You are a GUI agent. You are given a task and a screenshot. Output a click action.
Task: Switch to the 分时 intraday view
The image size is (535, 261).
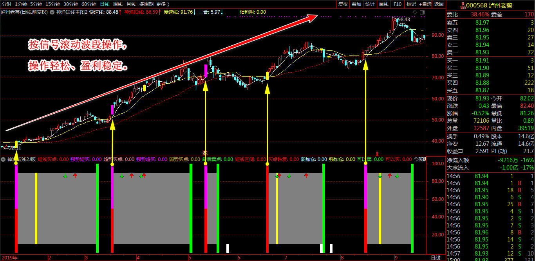click(x=7, y=4)
